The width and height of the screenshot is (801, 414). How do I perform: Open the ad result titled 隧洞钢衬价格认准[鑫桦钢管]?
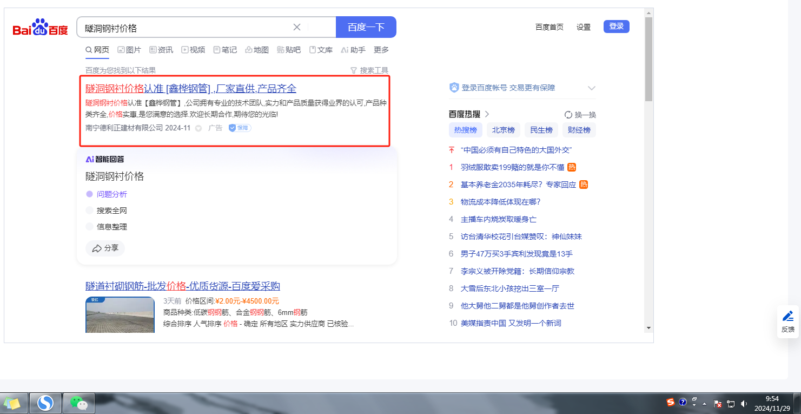191,89
